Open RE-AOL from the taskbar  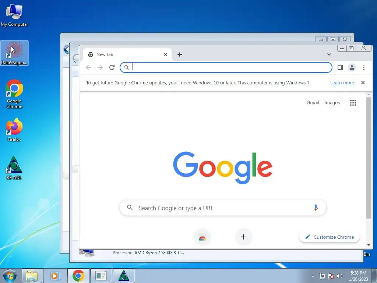pos(124,276)
